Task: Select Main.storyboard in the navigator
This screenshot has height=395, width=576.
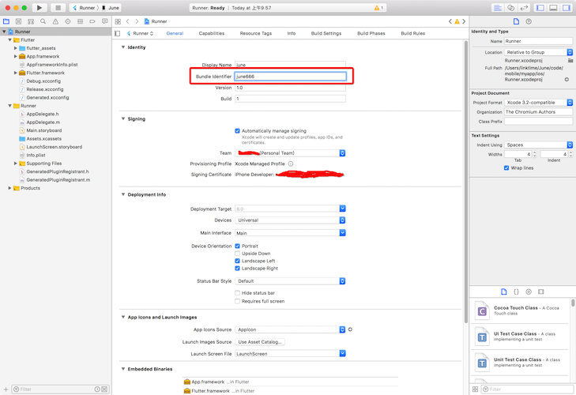Action: (x=43, y=130)
